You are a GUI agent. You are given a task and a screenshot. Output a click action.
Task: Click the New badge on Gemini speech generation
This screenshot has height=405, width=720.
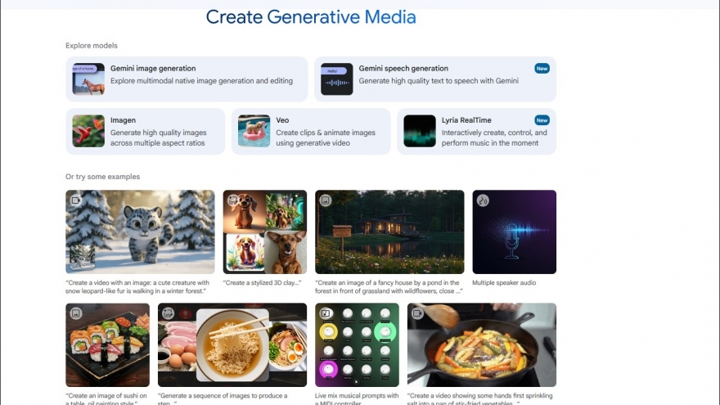pos(542,69)
